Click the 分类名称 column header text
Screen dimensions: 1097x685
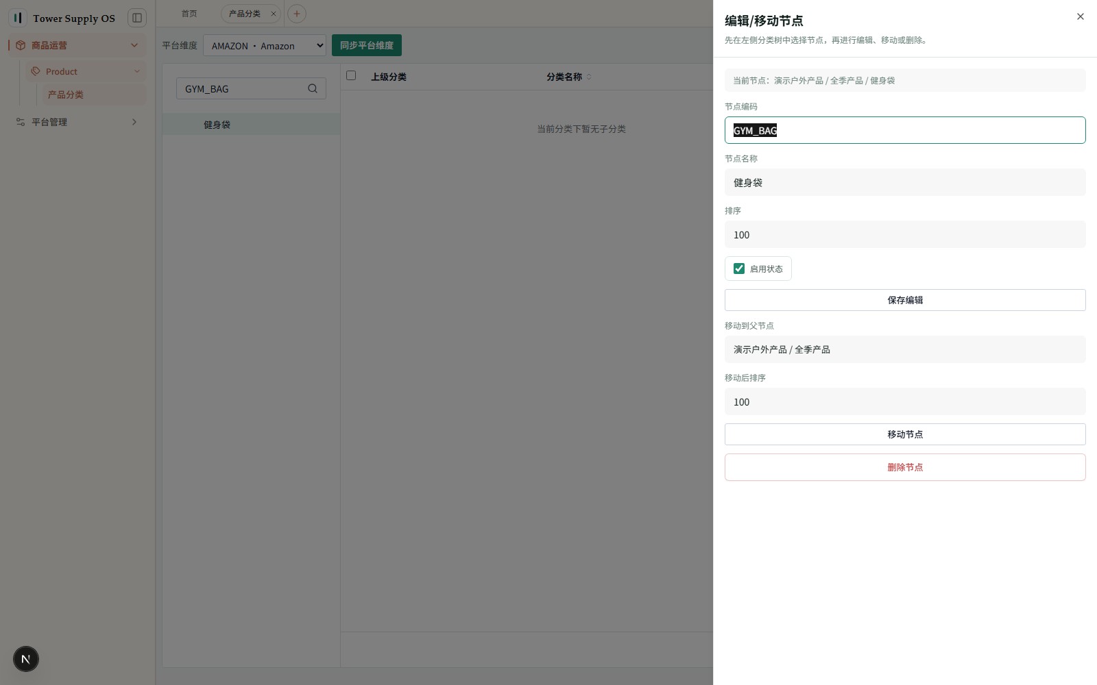(564, 77)
